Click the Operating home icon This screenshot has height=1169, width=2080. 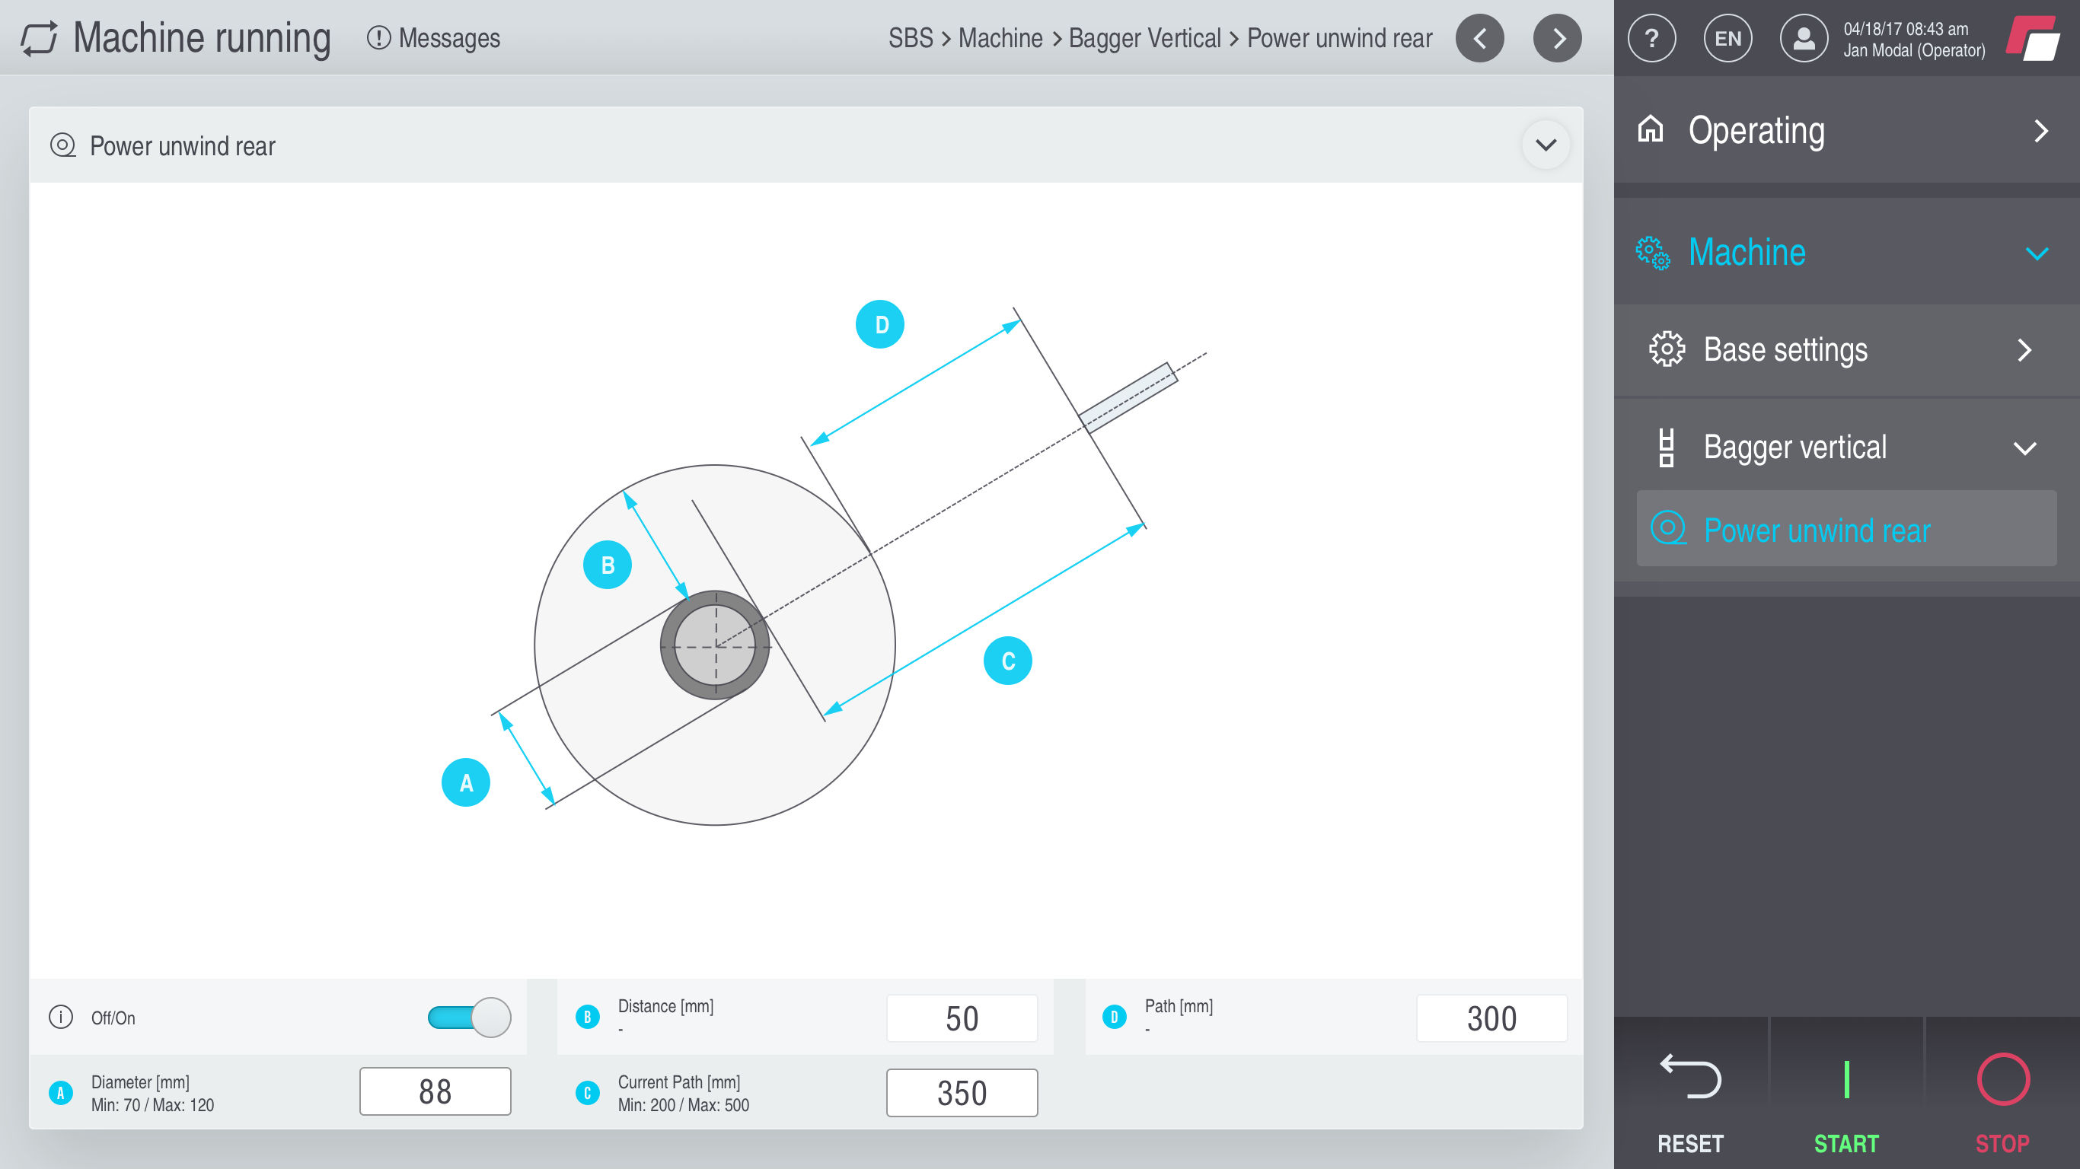point(1651,130)
